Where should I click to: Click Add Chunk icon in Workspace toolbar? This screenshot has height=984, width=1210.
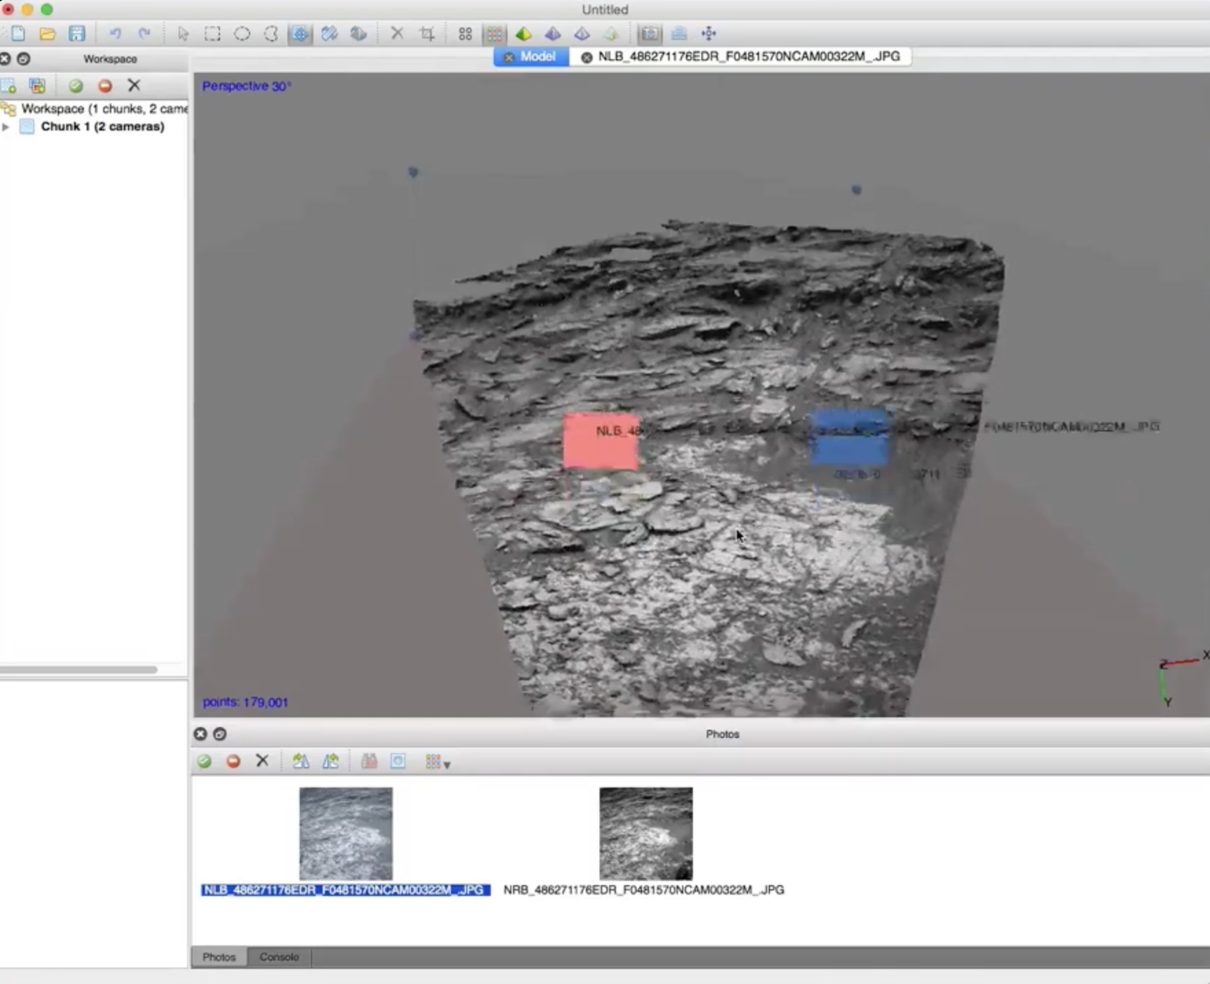pyautogui.click(x=9, y=86)
